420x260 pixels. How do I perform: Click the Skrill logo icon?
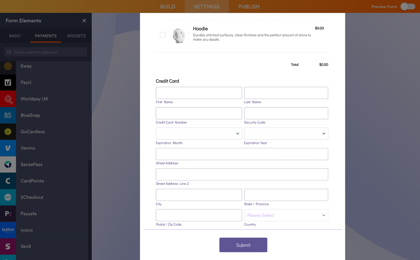pos(8,246)
